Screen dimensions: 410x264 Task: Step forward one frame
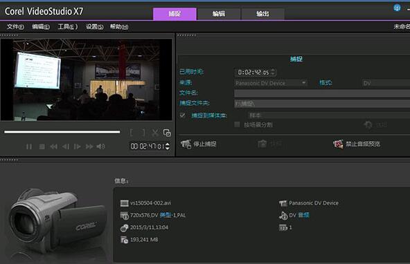pyautogui.click(x=77, y=147)
